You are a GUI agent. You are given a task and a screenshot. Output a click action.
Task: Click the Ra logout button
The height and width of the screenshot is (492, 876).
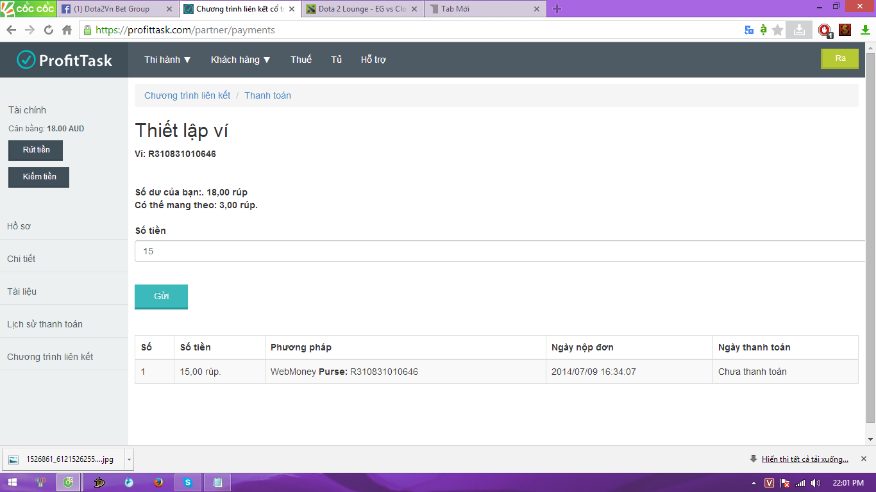[840, 58]
